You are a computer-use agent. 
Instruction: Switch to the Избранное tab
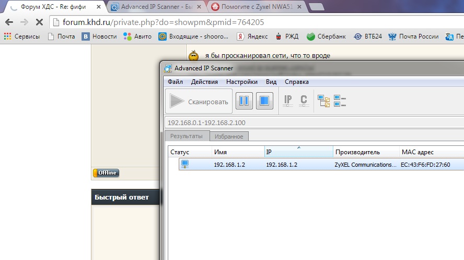point(229,137)
